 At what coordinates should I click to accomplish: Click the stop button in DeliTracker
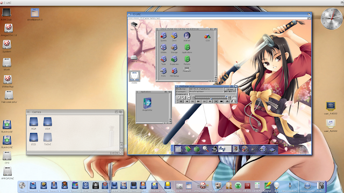221,101
